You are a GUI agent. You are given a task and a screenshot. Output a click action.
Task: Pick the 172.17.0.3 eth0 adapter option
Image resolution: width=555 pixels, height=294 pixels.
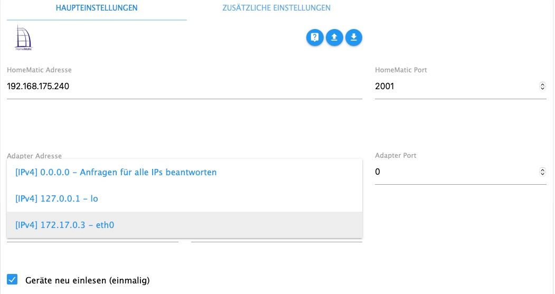(64, 225)
